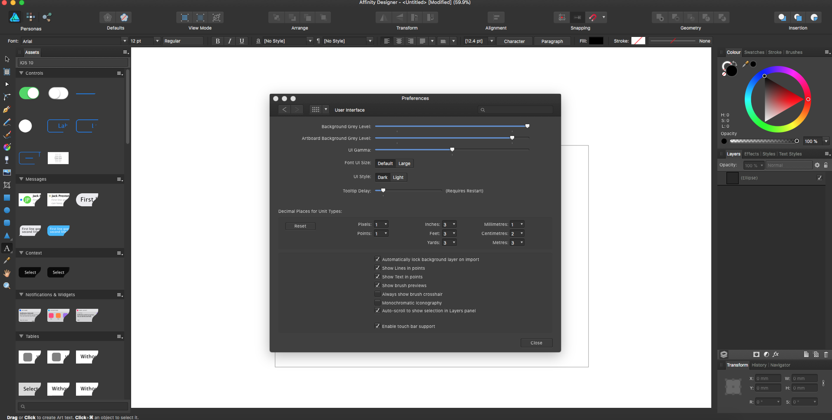Disable Enable touch bar support

(378, 326)
